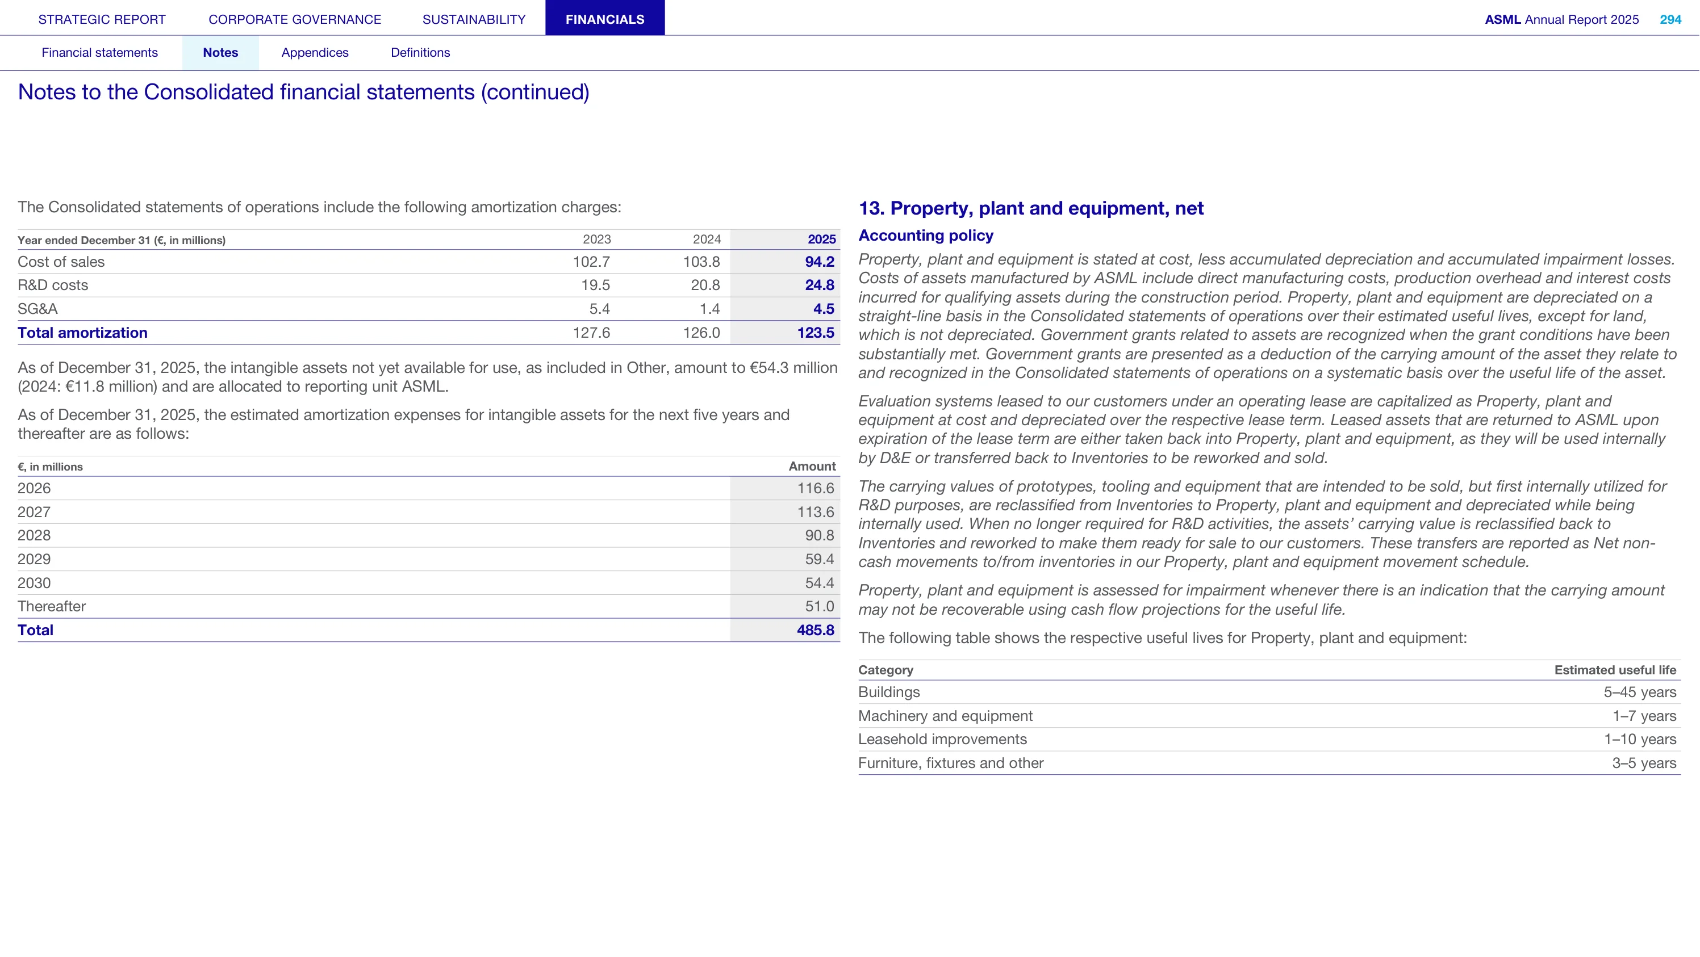Click the Property, plant and equipment heading
This screenshot has height=957, width=1700.
click(x=1031, y=208)
